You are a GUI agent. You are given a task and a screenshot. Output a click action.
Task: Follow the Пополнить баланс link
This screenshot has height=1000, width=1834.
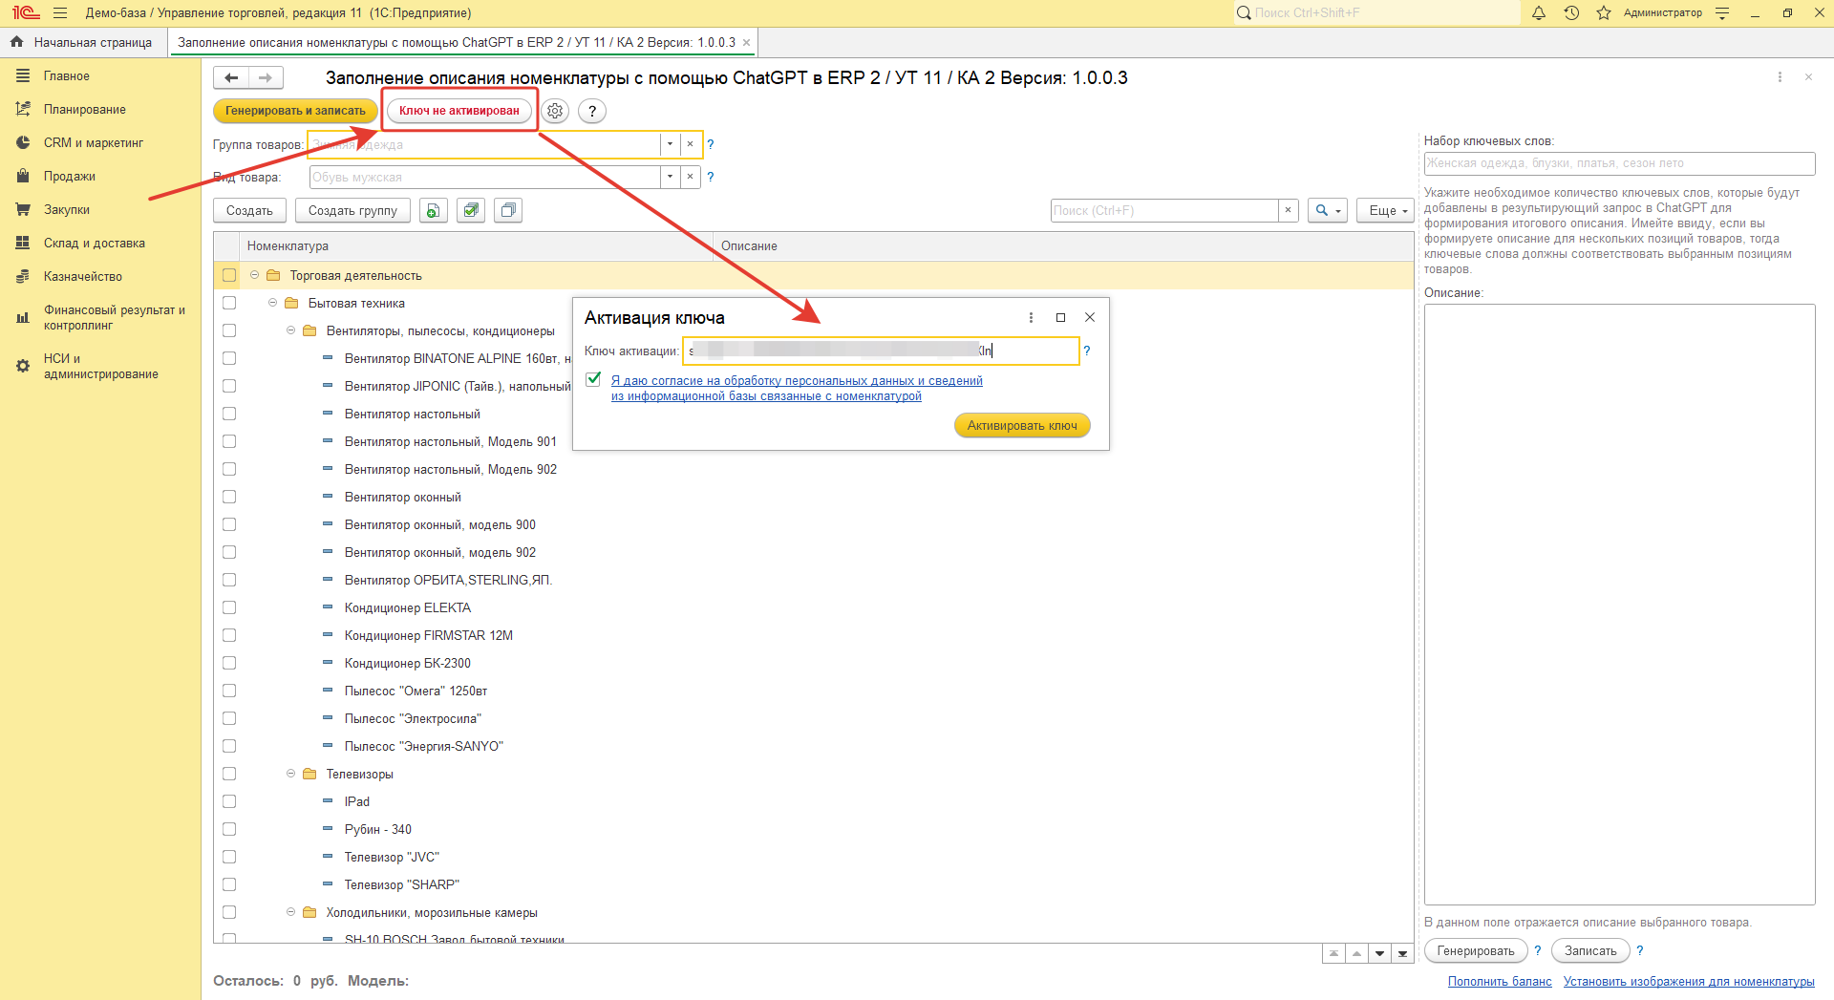(1499, 981)
